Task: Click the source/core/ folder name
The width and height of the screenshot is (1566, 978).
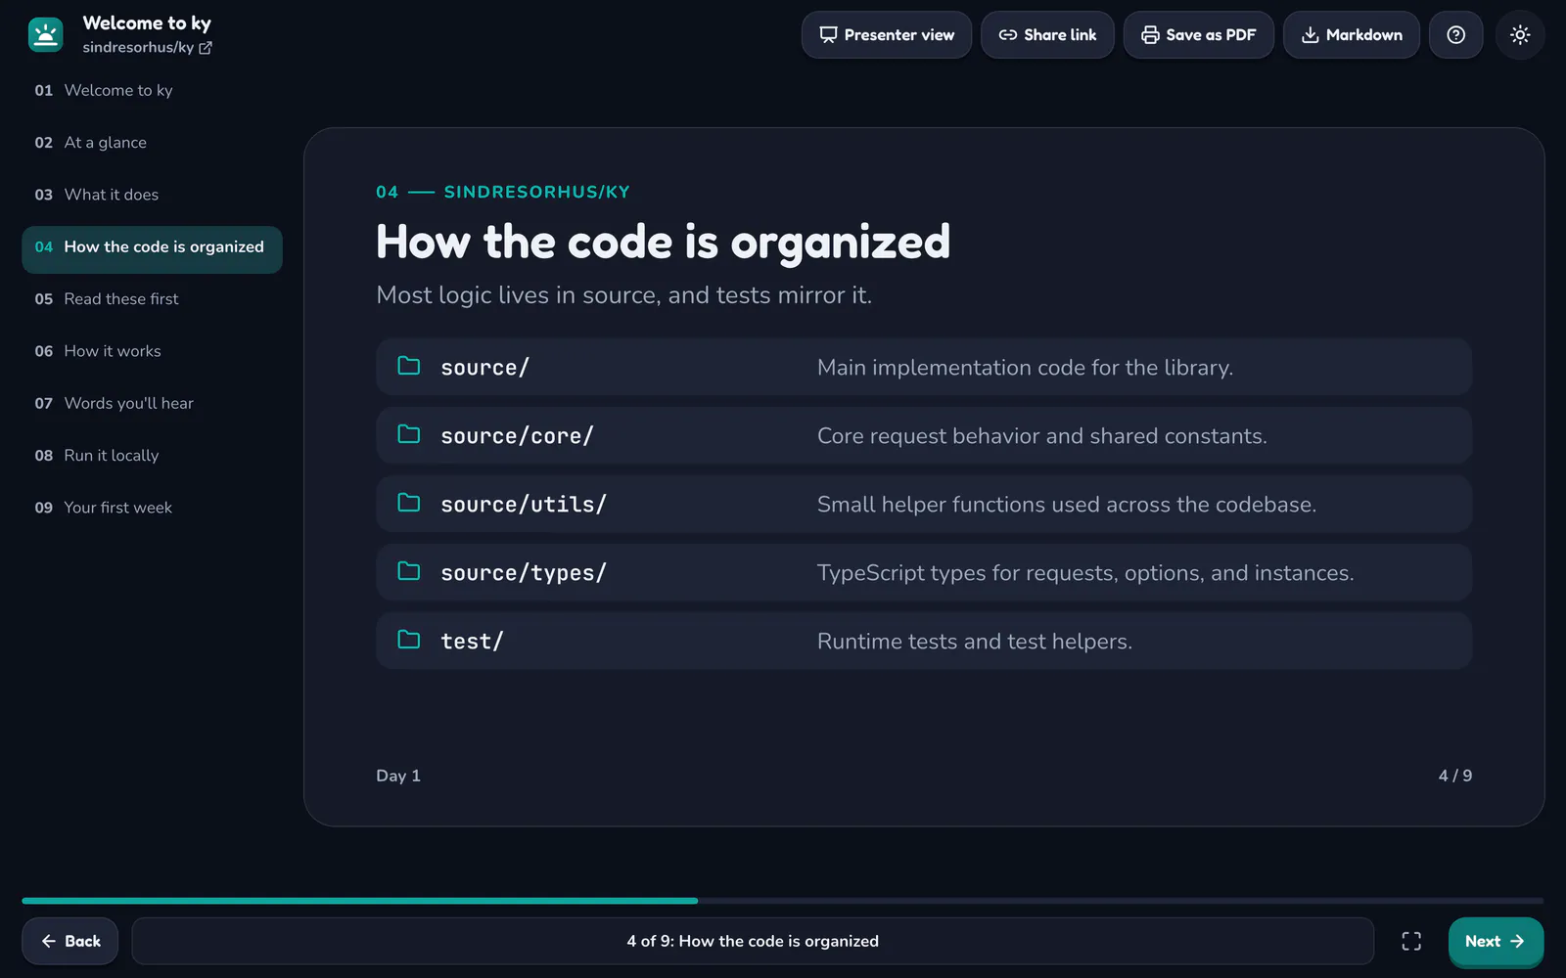Action: pos(517,436)
